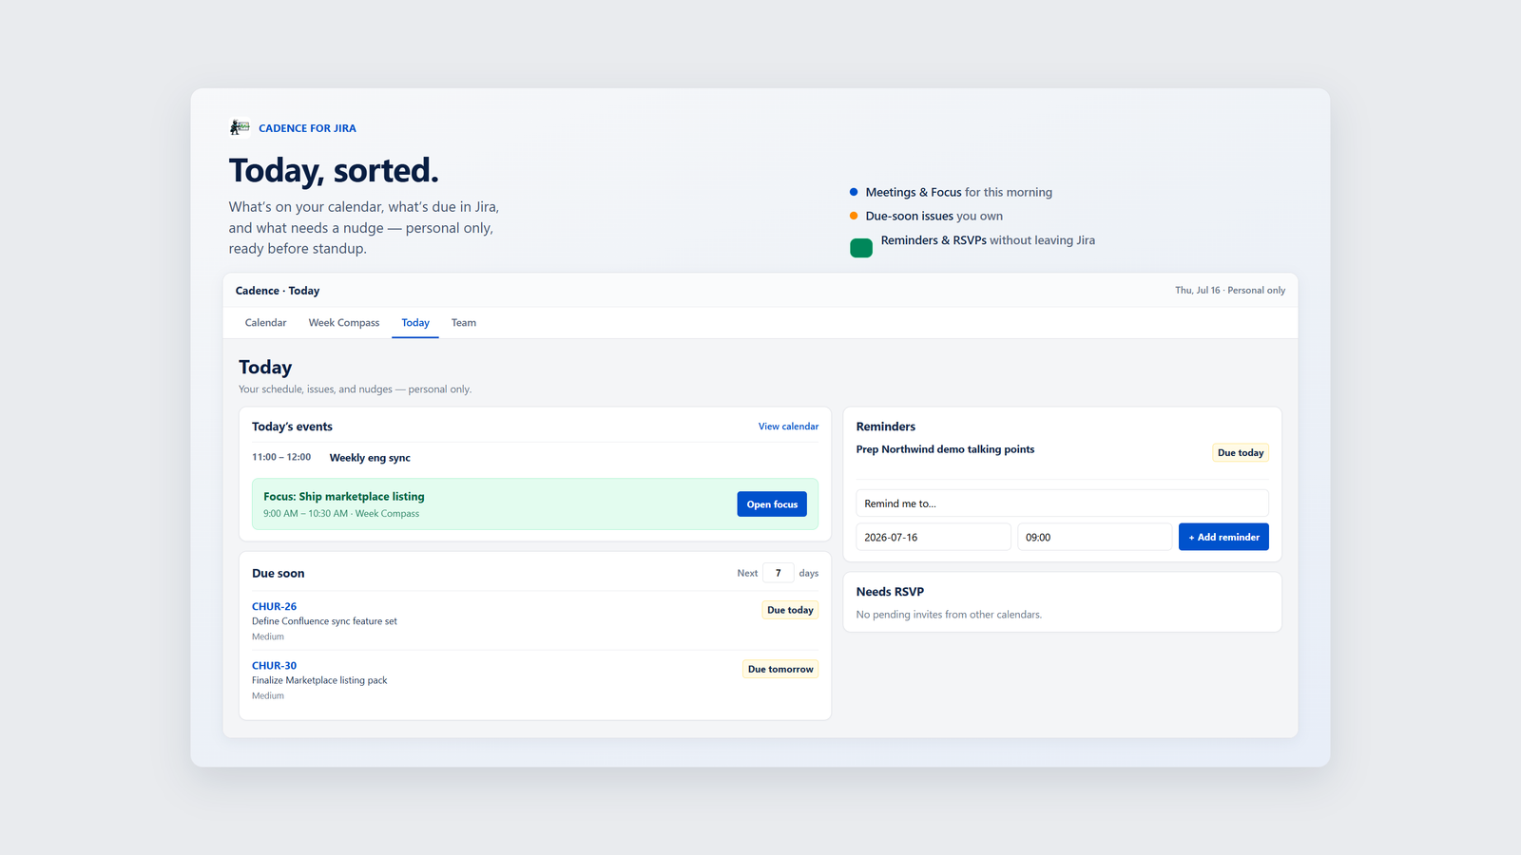Open the Calendar tab
The width and height of the screenshot is (1521, 855).
[x=265, y=323]
